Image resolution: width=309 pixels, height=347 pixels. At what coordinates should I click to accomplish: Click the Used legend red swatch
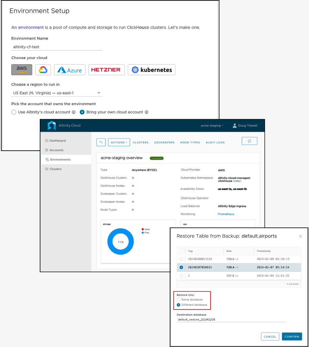(143, 229)
